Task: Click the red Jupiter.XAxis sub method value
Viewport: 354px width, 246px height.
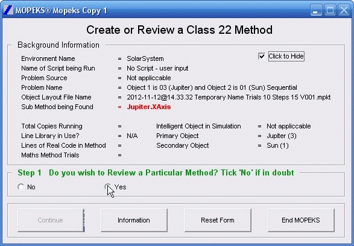Action: click(x=149, y=107)
